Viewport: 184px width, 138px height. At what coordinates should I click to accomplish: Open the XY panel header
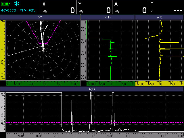(x=40, y=17)
